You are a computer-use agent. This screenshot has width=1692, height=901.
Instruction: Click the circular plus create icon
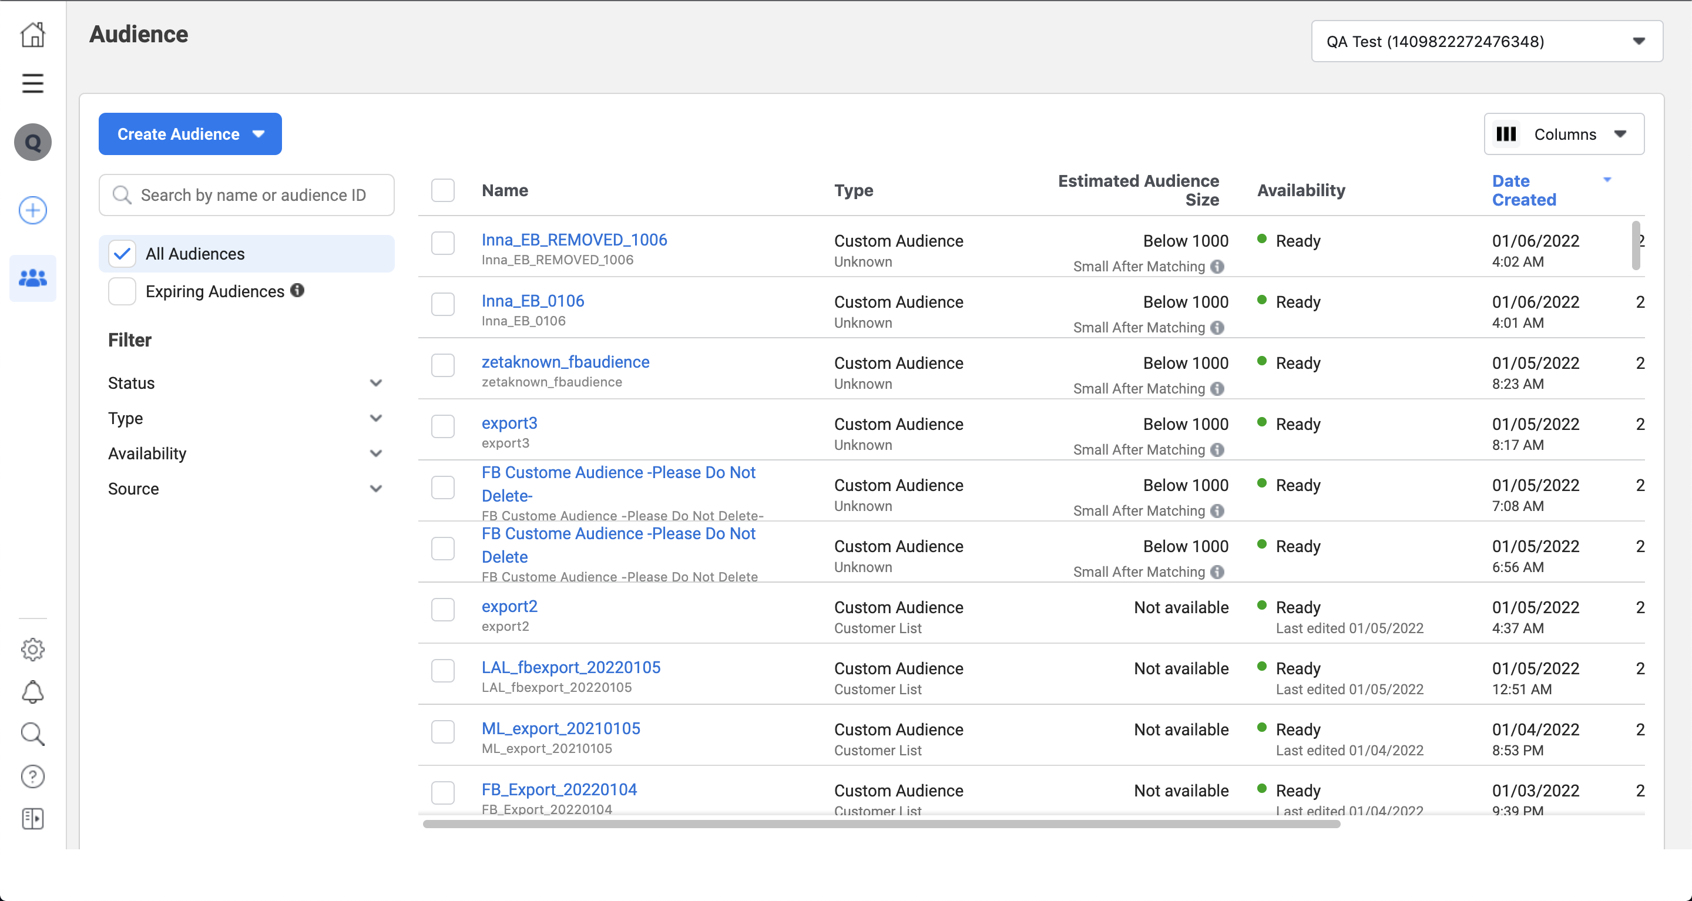pos(32,210)
